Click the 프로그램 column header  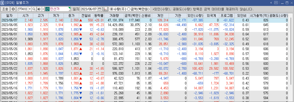[227, 16]
